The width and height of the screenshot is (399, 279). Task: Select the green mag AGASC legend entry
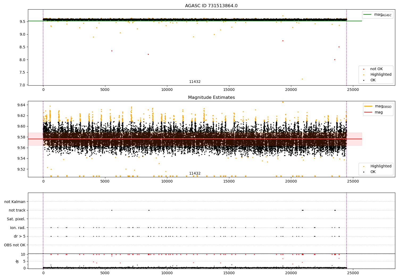click(377, 15)
